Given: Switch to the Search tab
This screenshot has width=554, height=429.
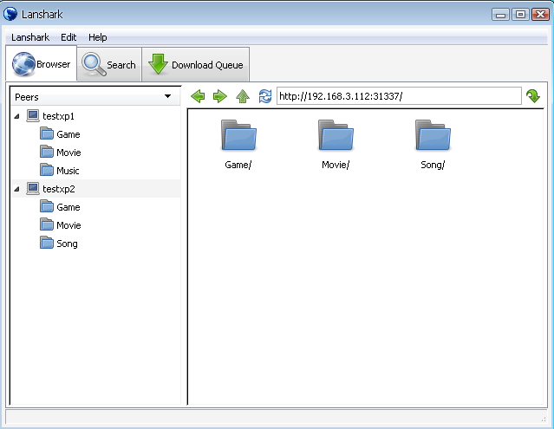Looking at the screenshot, I should 109,65.
